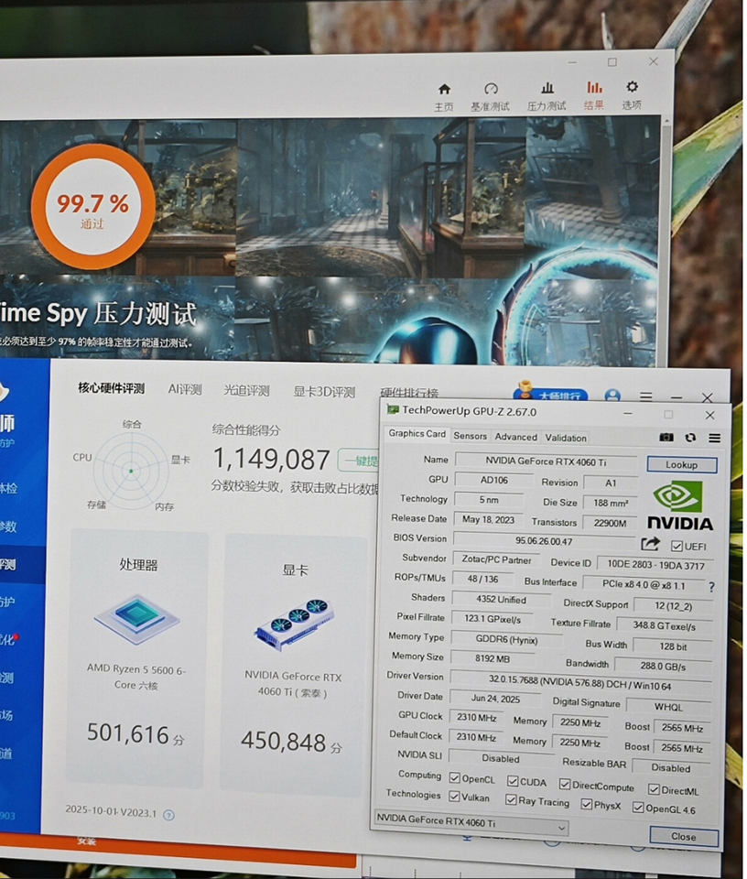Viewport: 747px width, 879px height.
Task: Switch to GPU-Z Advanced tab
Action: click(x=515, y=437)
